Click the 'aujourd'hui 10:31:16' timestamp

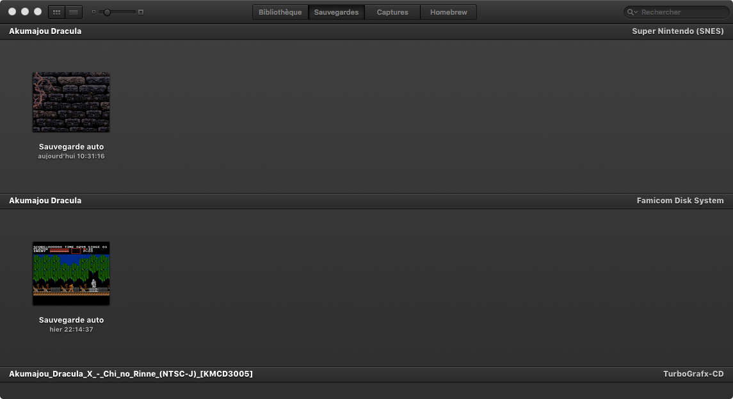[71, 156]
